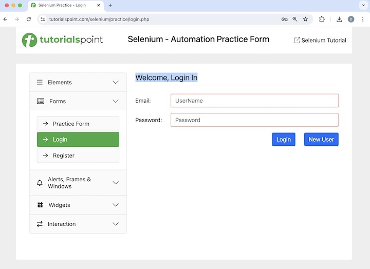Select the Register menu item
370x269 pixels.
pyautogui.click(x=78, y=156)
